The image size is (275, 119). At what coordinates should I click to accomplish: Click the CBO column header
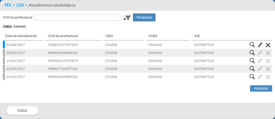[x=109, y=36]
